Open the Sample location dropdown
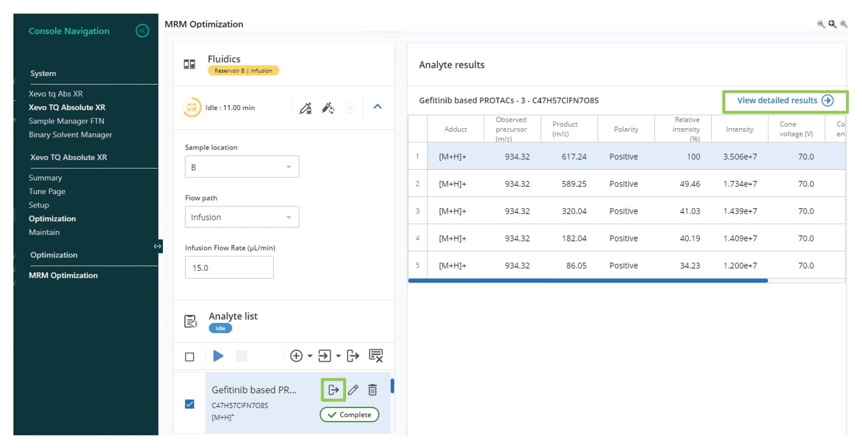 click(x=242, y=167)
